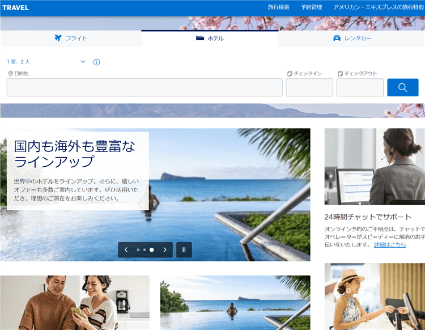Select the first carousel dot indicator
425x330 pixels.
[x=138, y=249]
